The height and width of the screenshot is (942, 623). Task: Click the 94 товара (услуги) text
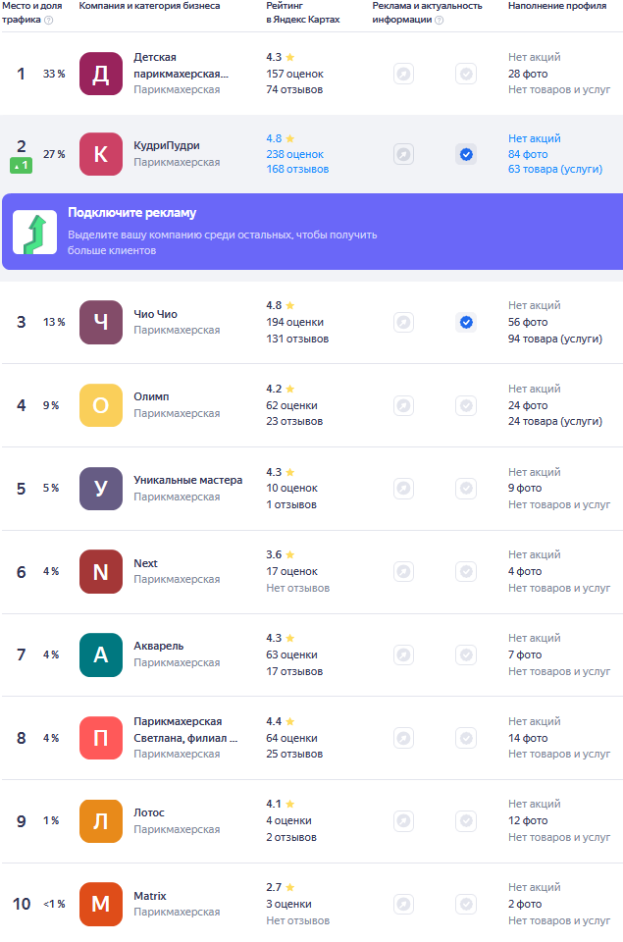[555, 339]
